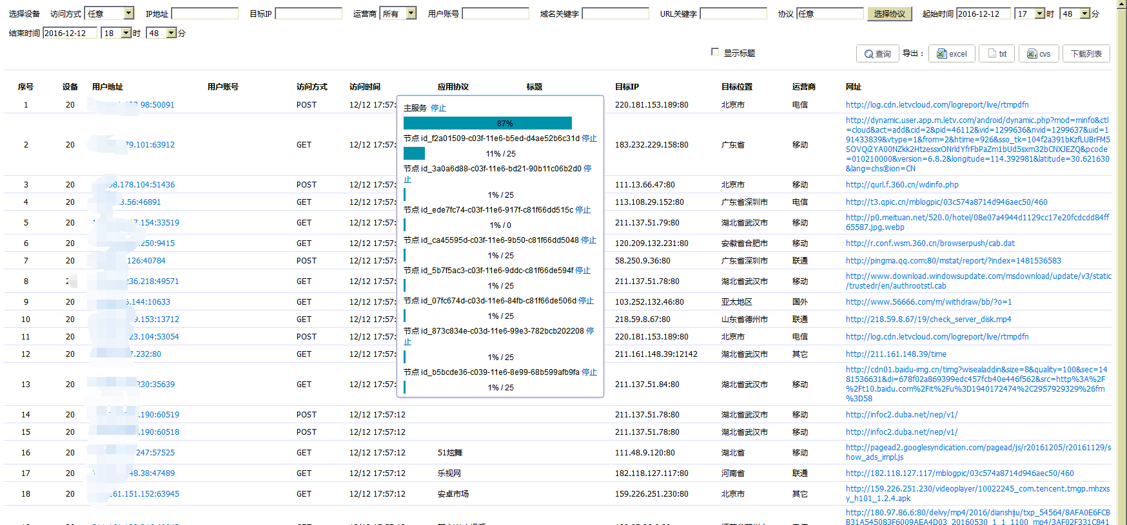Click target IP 111.13.66.47:80 cell

point(645,185)
